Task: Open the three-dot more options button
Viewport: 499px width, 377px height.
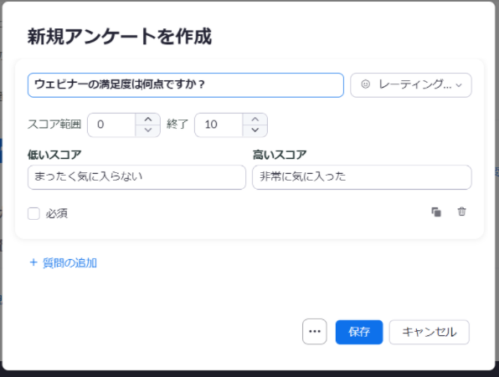Action: (315, 332)
